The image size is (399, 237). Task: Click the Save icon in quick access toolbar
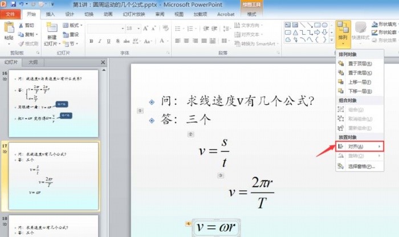(x=13, y=5)
